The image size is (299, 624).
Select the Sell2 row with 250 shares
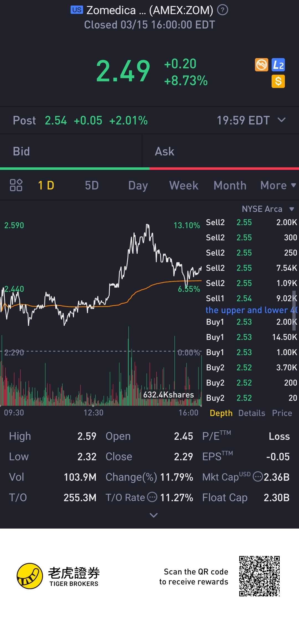[251, 253]
